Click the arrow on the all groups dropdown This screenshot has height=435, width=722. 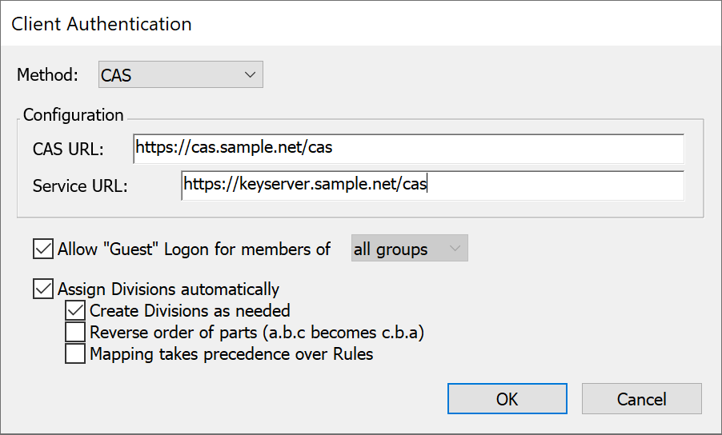pyautogui.click(x=455, y=249)
